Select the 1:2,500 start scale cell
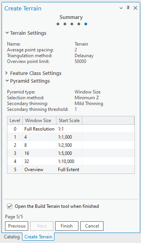141x243 pixels. pyautogui.click(x=69, y=145)
